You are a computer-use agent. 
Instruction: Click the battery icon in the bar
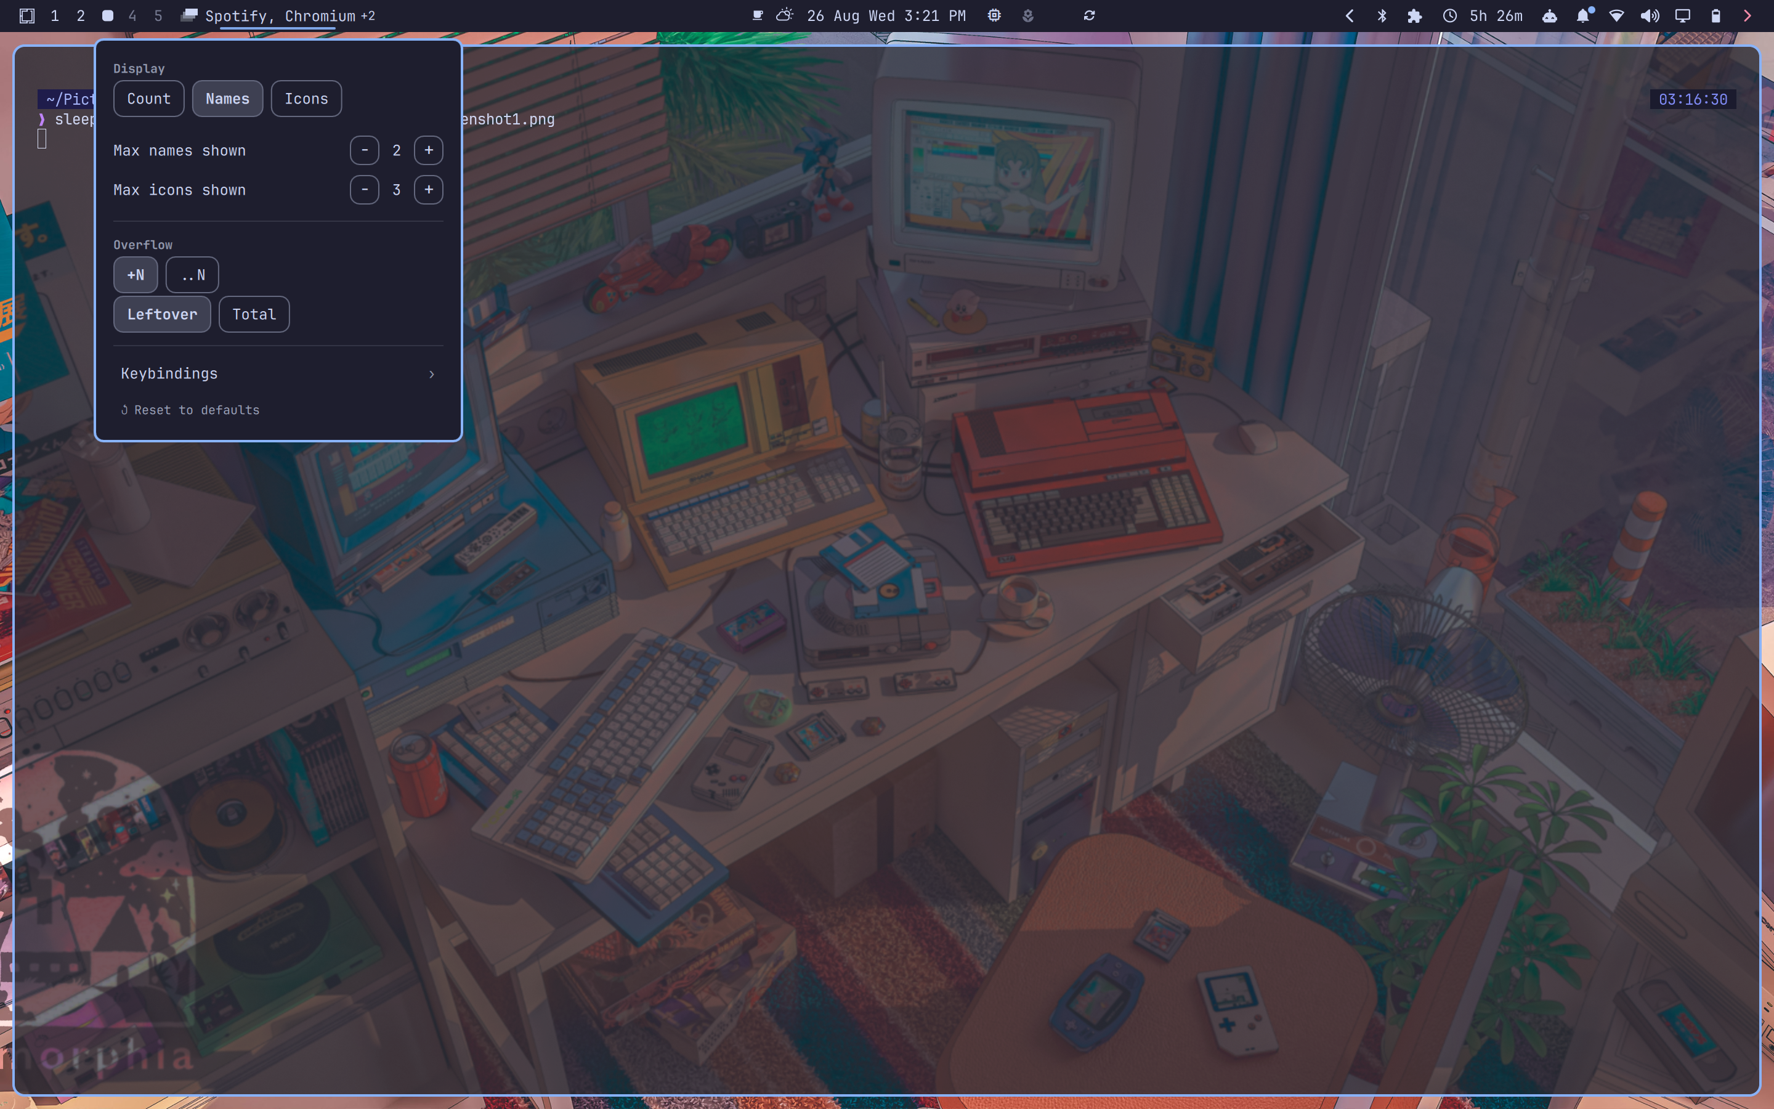(1715, 15)
